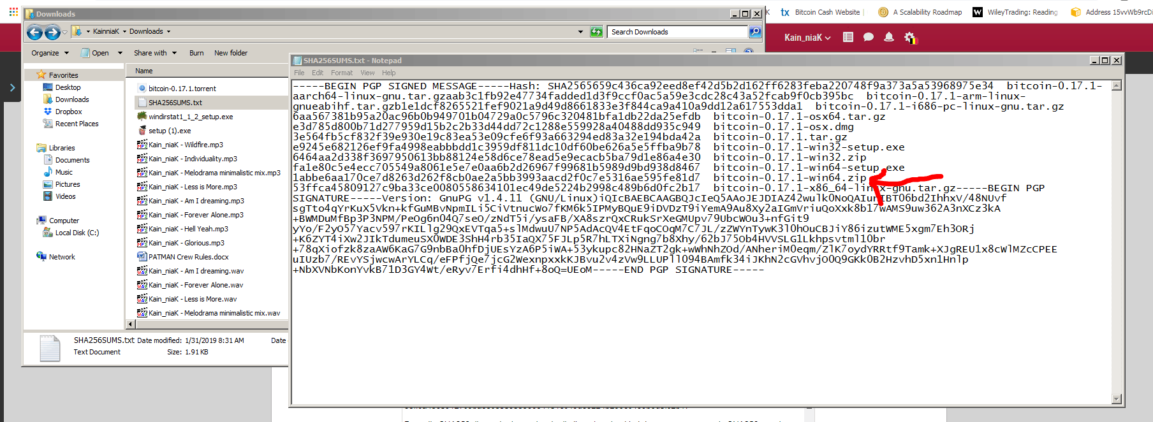This screenshot has height=422, width=1153.
Task: Select Favorites in navigation pane
Action: tap(63, 75)
